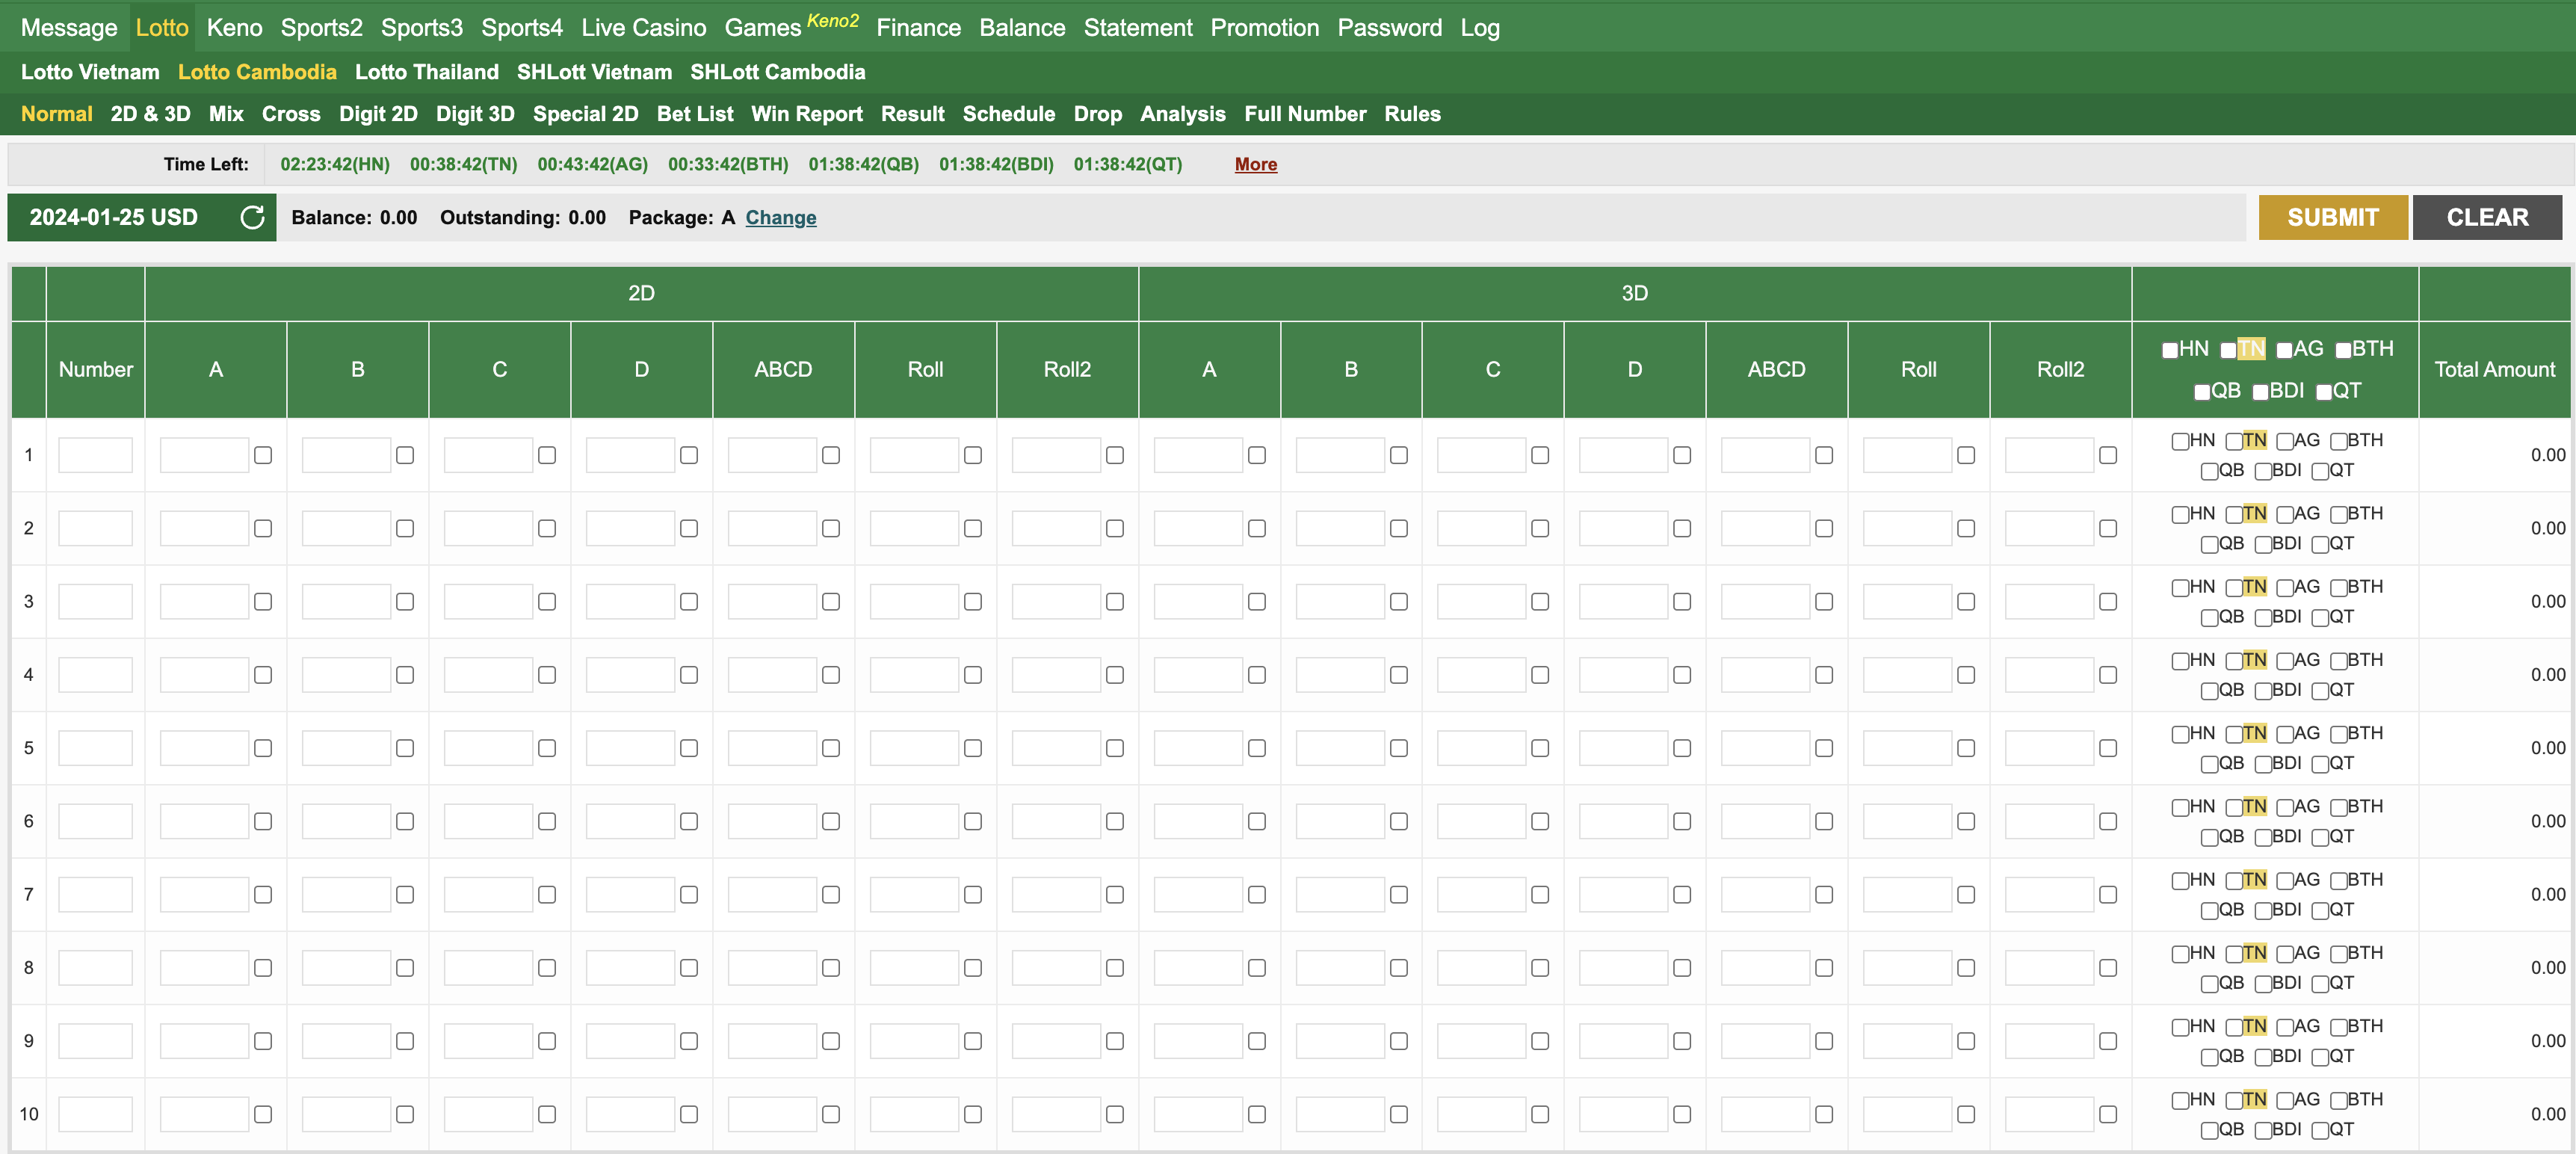Tick the 2D A checkbox in row 1
Viewport: 2576px width, 1154px height.
coord(262,455)
